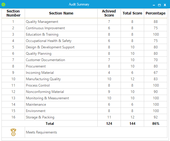Select the Education & Training cell
The image size is (170, 141).
[x=61, y=34]
